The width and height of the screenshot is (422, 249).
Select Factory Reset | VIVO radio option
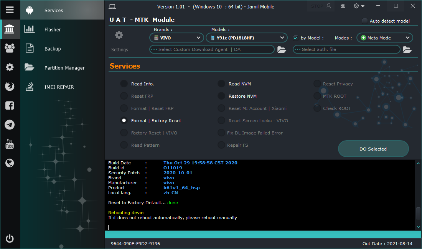pyautogui.click(x=124, y=133)
